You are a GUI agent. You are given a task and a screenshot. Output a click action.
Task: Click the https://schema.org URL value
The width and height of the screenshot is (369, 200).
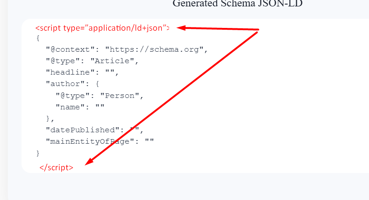coord(154,49)
